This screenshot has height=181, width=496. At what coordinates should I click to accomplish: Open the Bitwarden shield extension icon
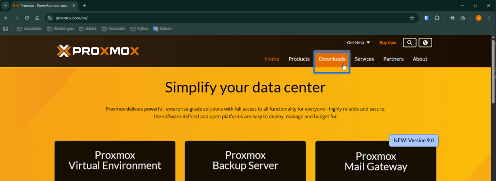point(426,18)
